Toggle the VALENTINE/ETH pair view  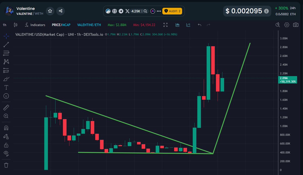[88, 25]
